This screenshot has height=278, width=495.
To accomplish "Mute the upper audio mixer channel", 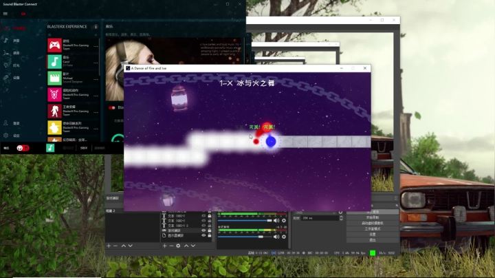I will [276, 220].
